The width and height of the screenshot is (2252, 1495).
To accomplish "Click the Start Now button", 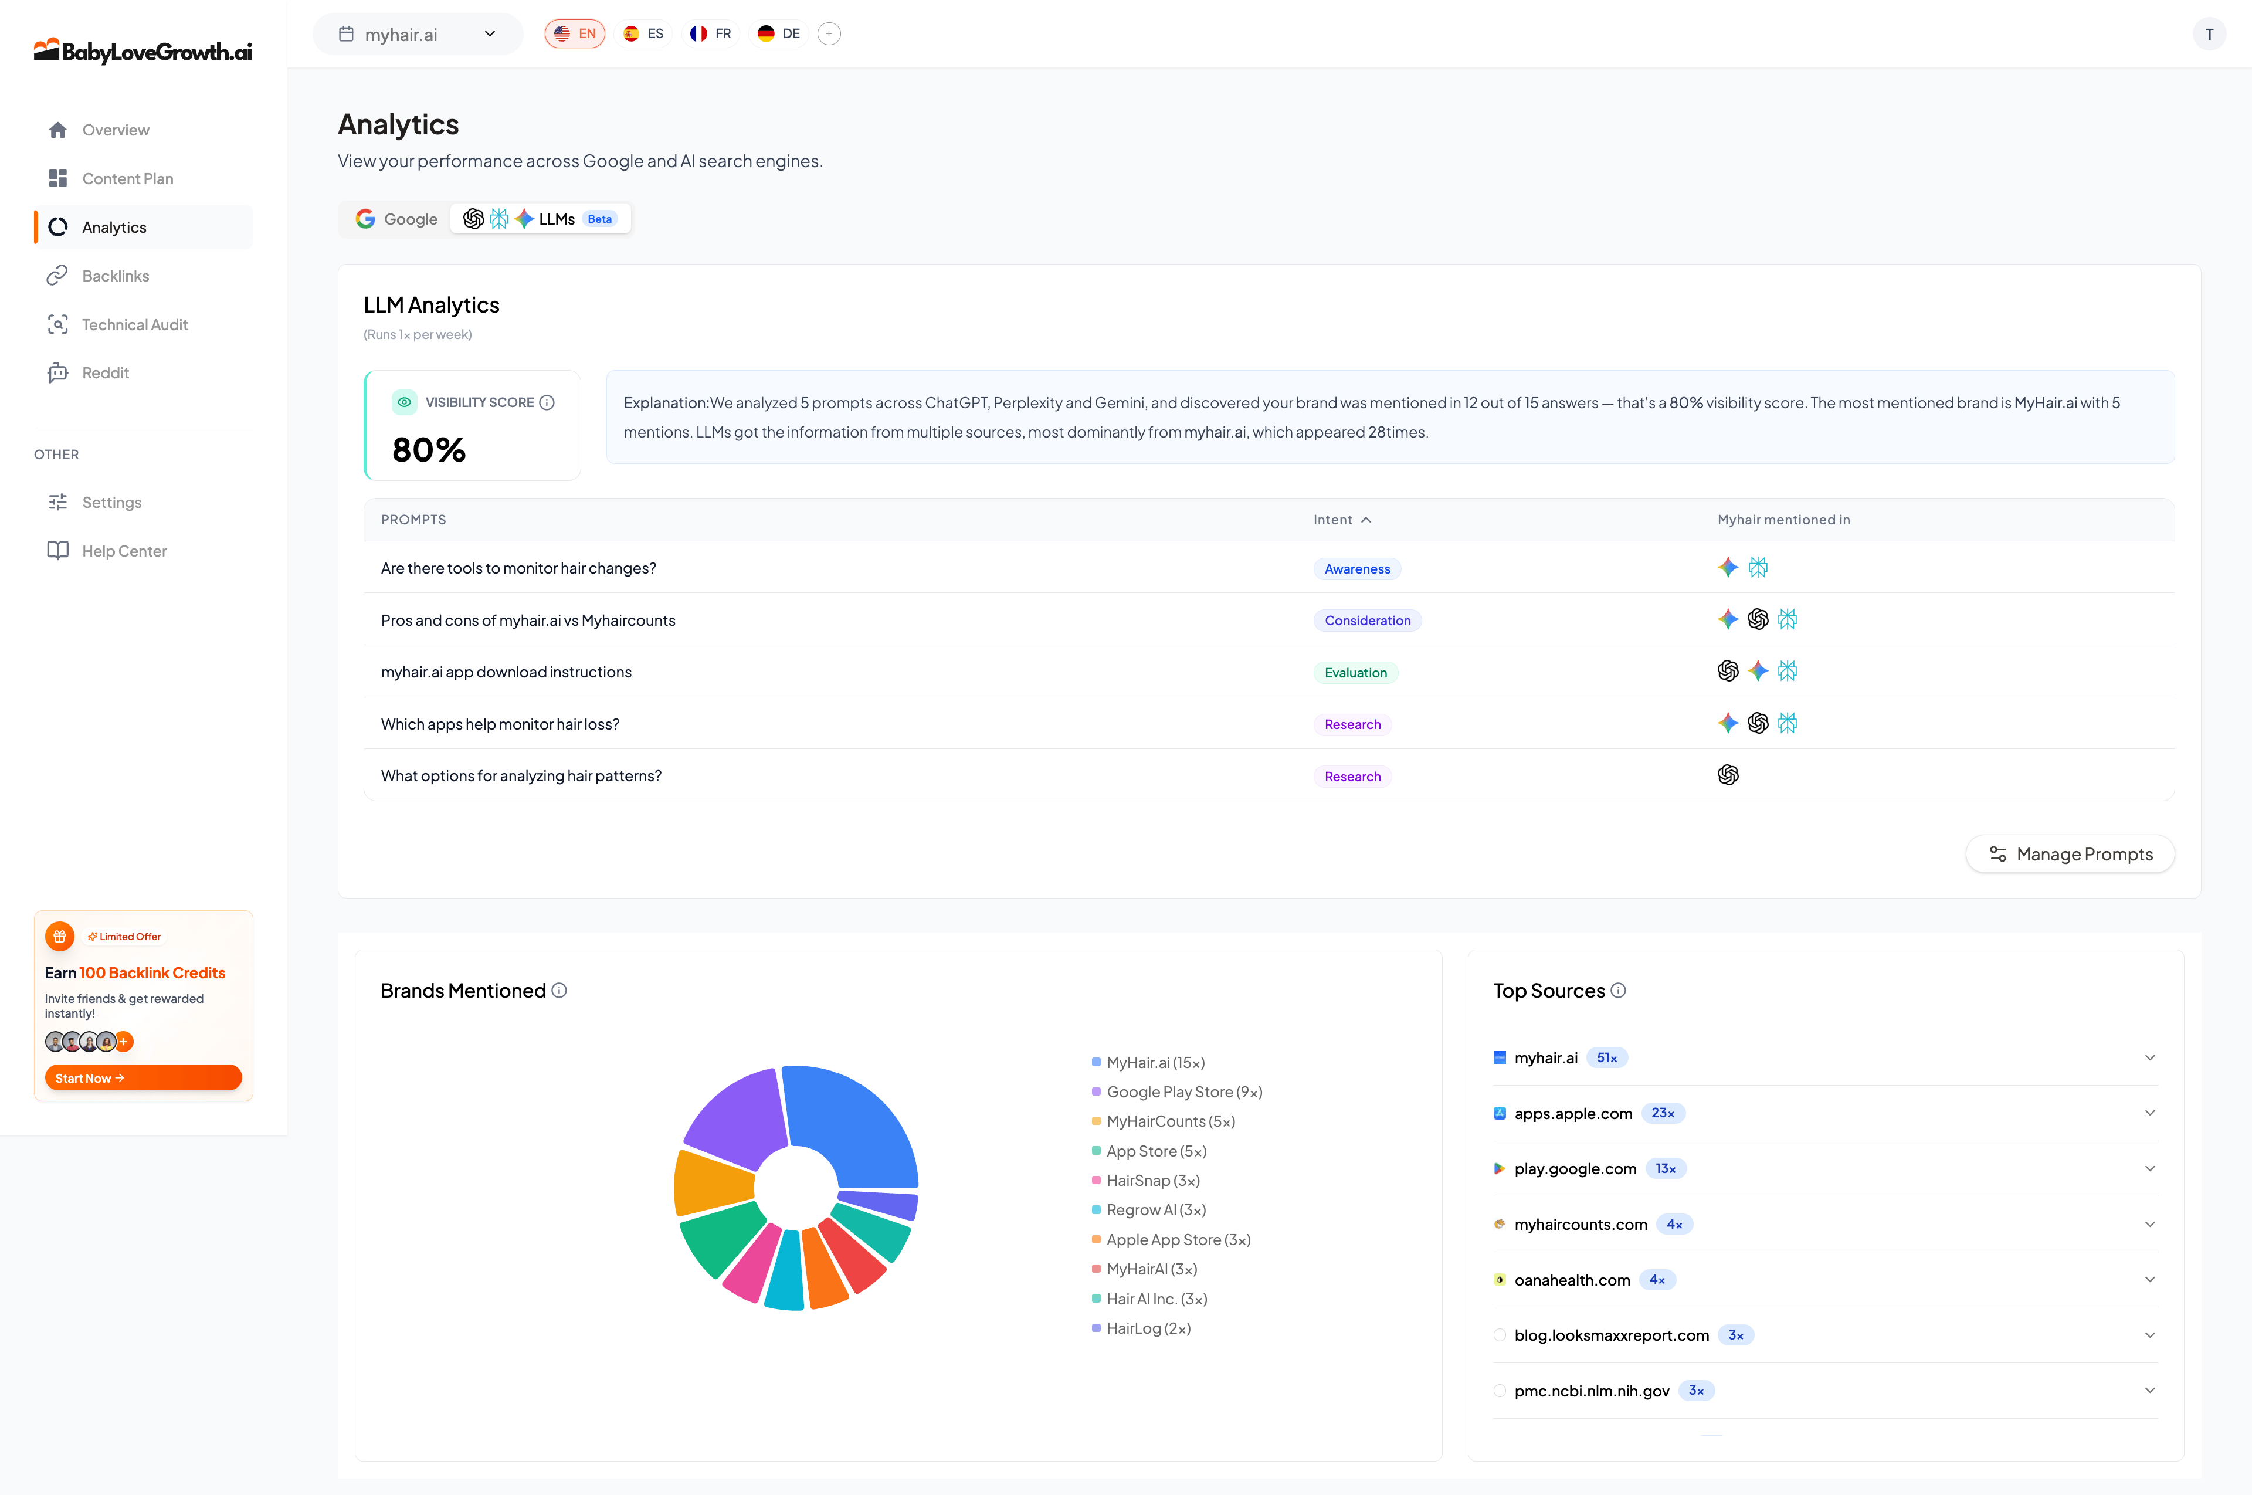I will pyautogui.click(x=143, y=1079).
